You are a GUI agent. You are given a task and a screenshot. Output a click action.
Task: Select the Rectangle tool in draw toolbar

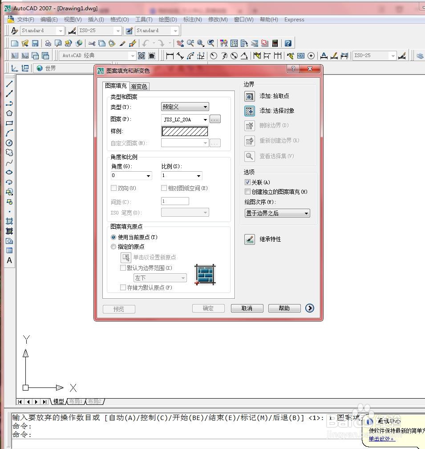click(9, 123)
